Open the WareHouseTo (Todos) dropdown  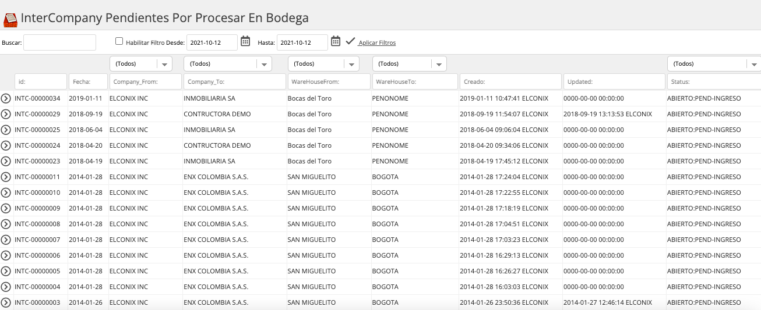pyautogui.click(x=410, y=63)
